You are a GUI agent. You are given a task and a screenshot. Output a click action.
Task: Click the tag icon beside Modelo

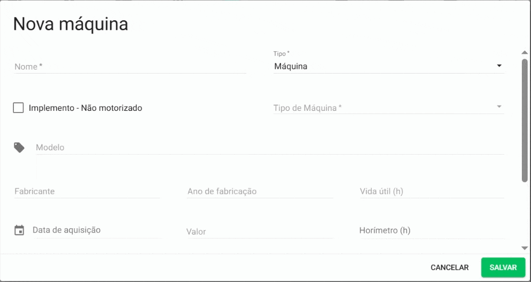coord(19,147)
